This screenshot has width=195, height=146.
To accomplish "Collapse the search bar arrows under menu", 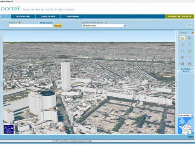I will [x=79, y=19].
